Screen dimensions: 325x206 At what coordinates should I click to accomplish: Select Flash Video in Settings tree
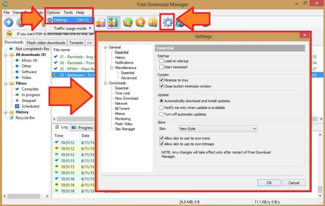(x=123, y=124)
